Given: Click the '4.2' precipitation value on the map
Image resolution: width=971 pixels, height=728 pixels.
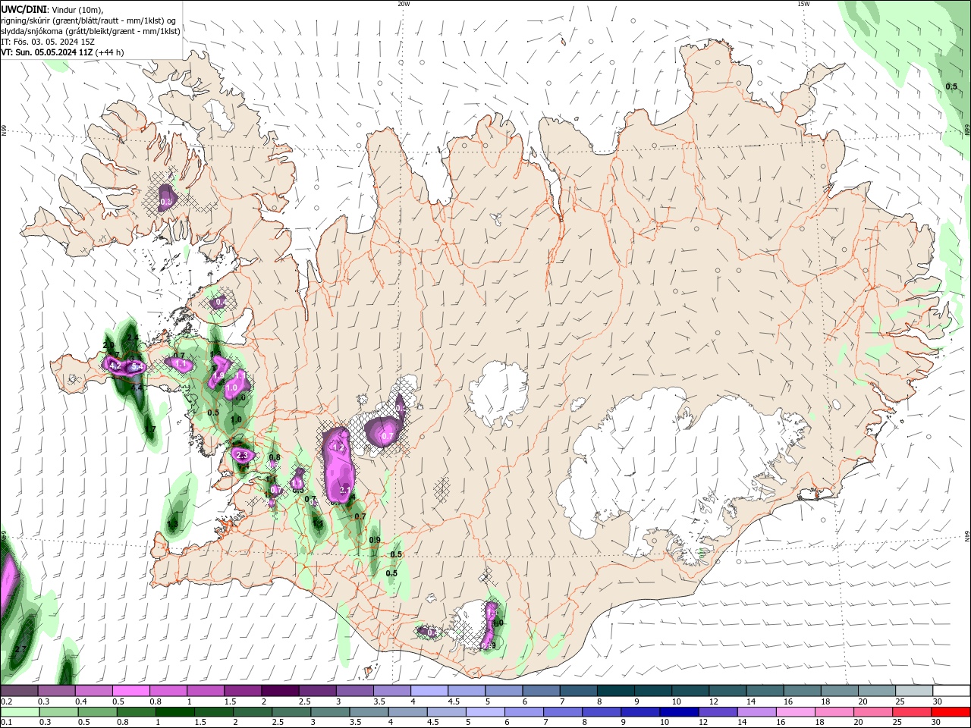Looking at the screenshot, I should pyautogui.click(x=116, y=366).
